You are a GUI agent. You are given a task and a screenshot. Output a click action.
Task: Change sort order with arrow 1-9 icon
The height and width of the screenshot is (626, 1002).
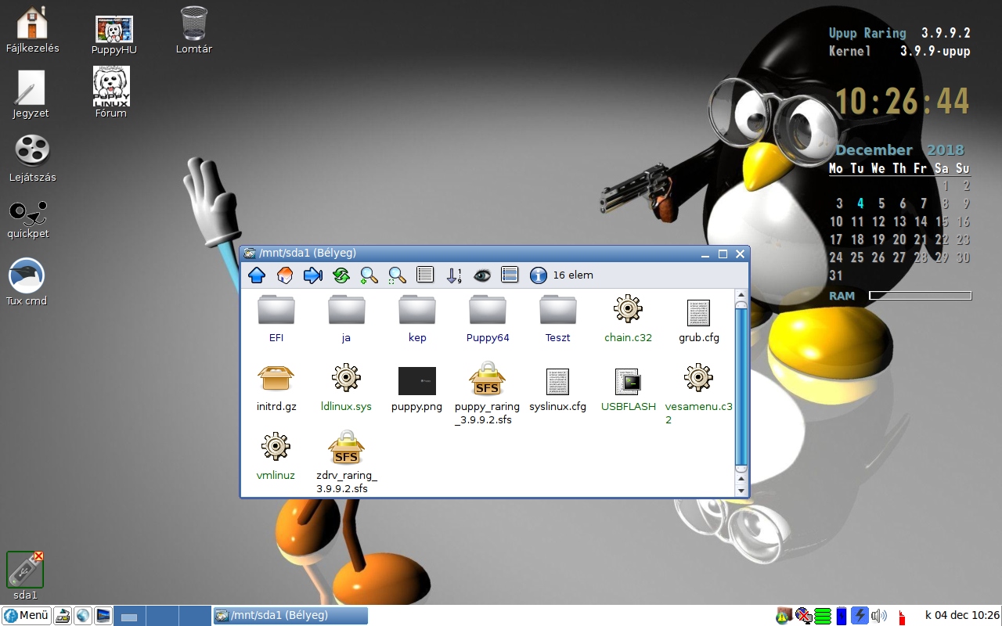tap(454, 275)
